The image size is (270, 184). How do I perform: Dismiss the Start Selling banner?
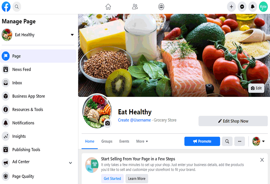pyautogui.click(x=262, y=160)
